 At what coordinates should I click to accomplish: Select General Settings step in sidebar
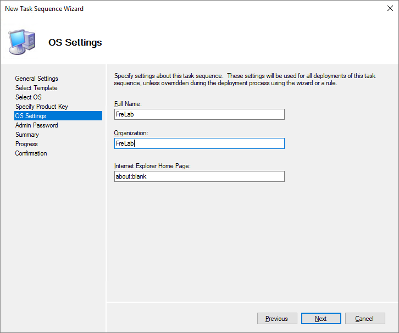pyautogui.click(x=36, y=79)
